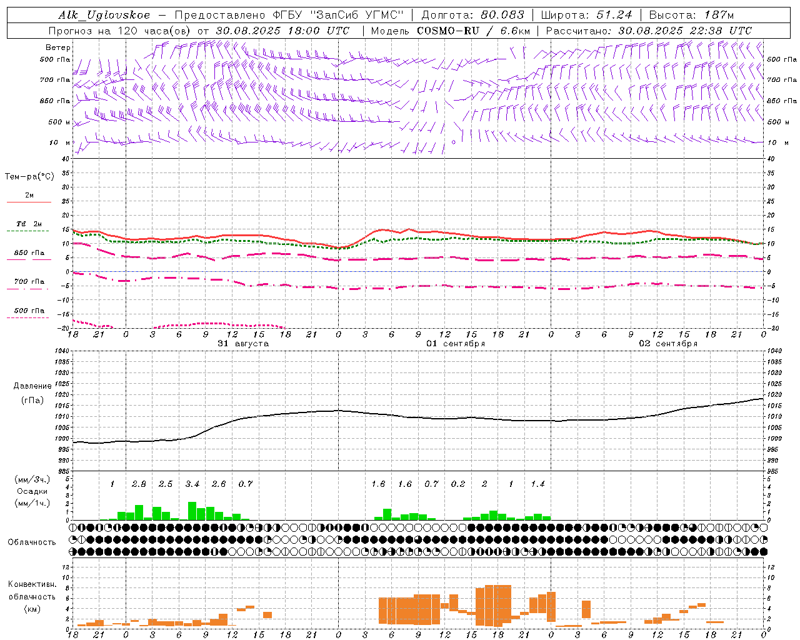800x640 pixels.
Task: Click the '02 сентября' date label
Action: click(x=668, y=344)
